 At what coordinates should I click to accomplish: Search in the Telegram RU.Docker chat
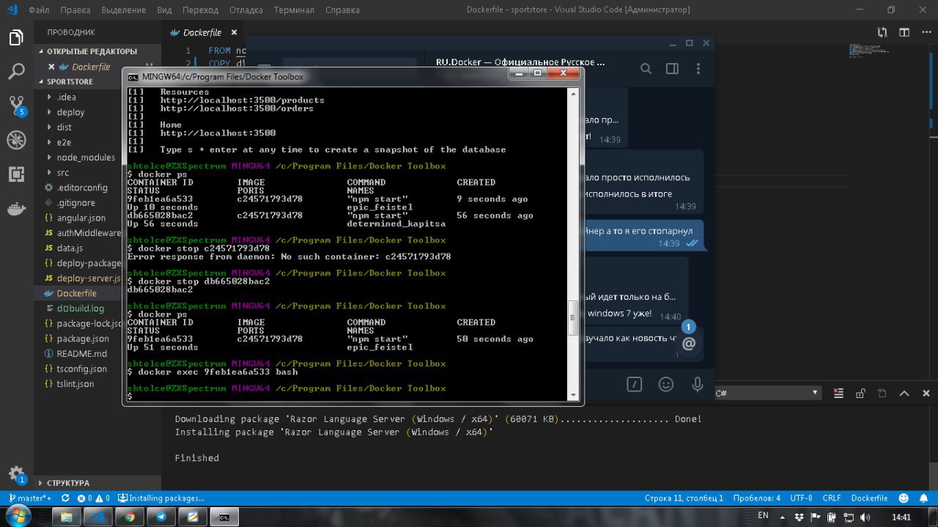pyautogui.click(x=646, y=68)
